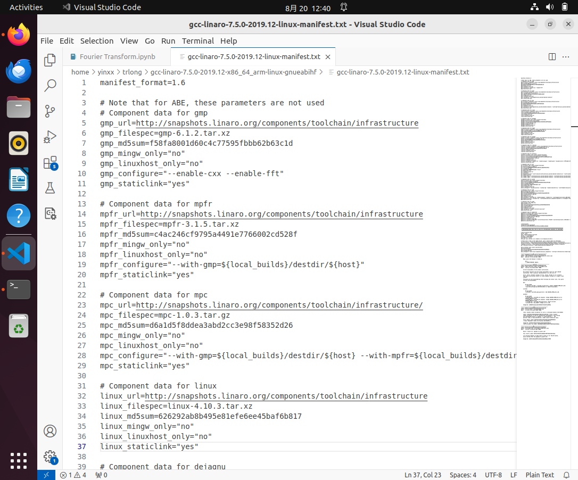Open the Terminal menu

click(x=198, y=41)
